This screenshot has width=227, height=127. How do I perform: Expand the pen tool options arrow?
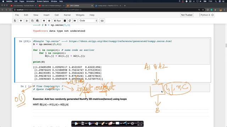coord(106,123)
